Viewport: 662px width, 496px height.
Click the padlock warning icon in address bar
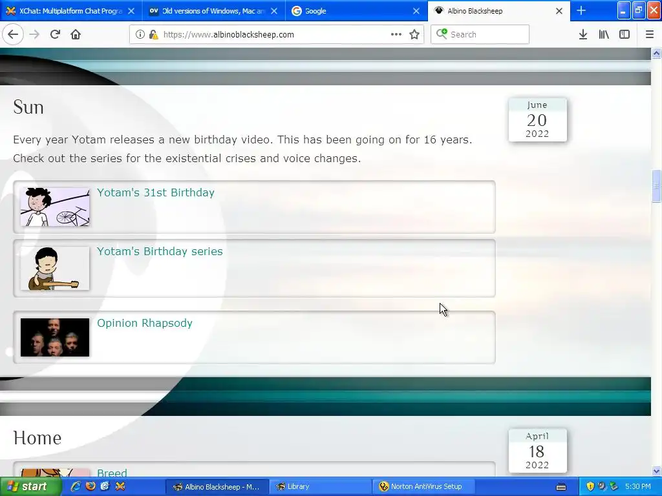154,35
